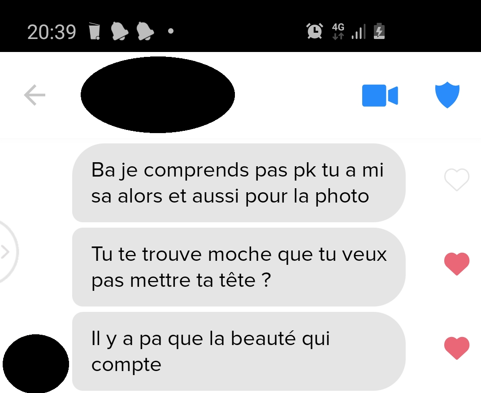Tap the 20:39 clock in status bar

coord(52,32)
